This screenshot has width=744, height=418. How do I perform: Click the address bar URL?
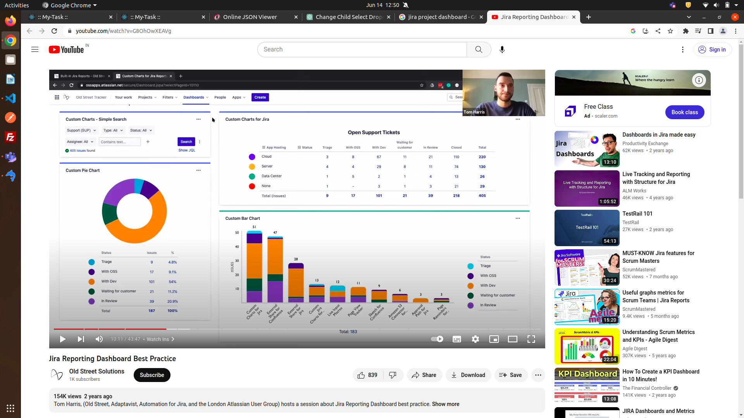(x=124, y=31)
